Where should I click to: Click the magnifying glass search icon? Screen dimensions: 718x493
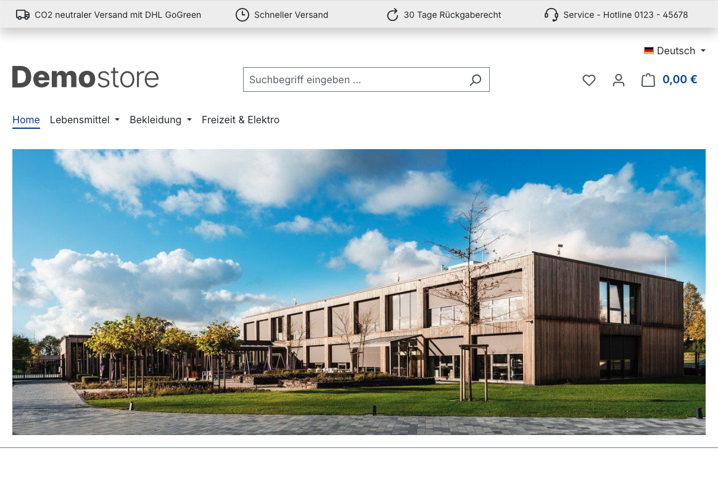coord(475,80)
